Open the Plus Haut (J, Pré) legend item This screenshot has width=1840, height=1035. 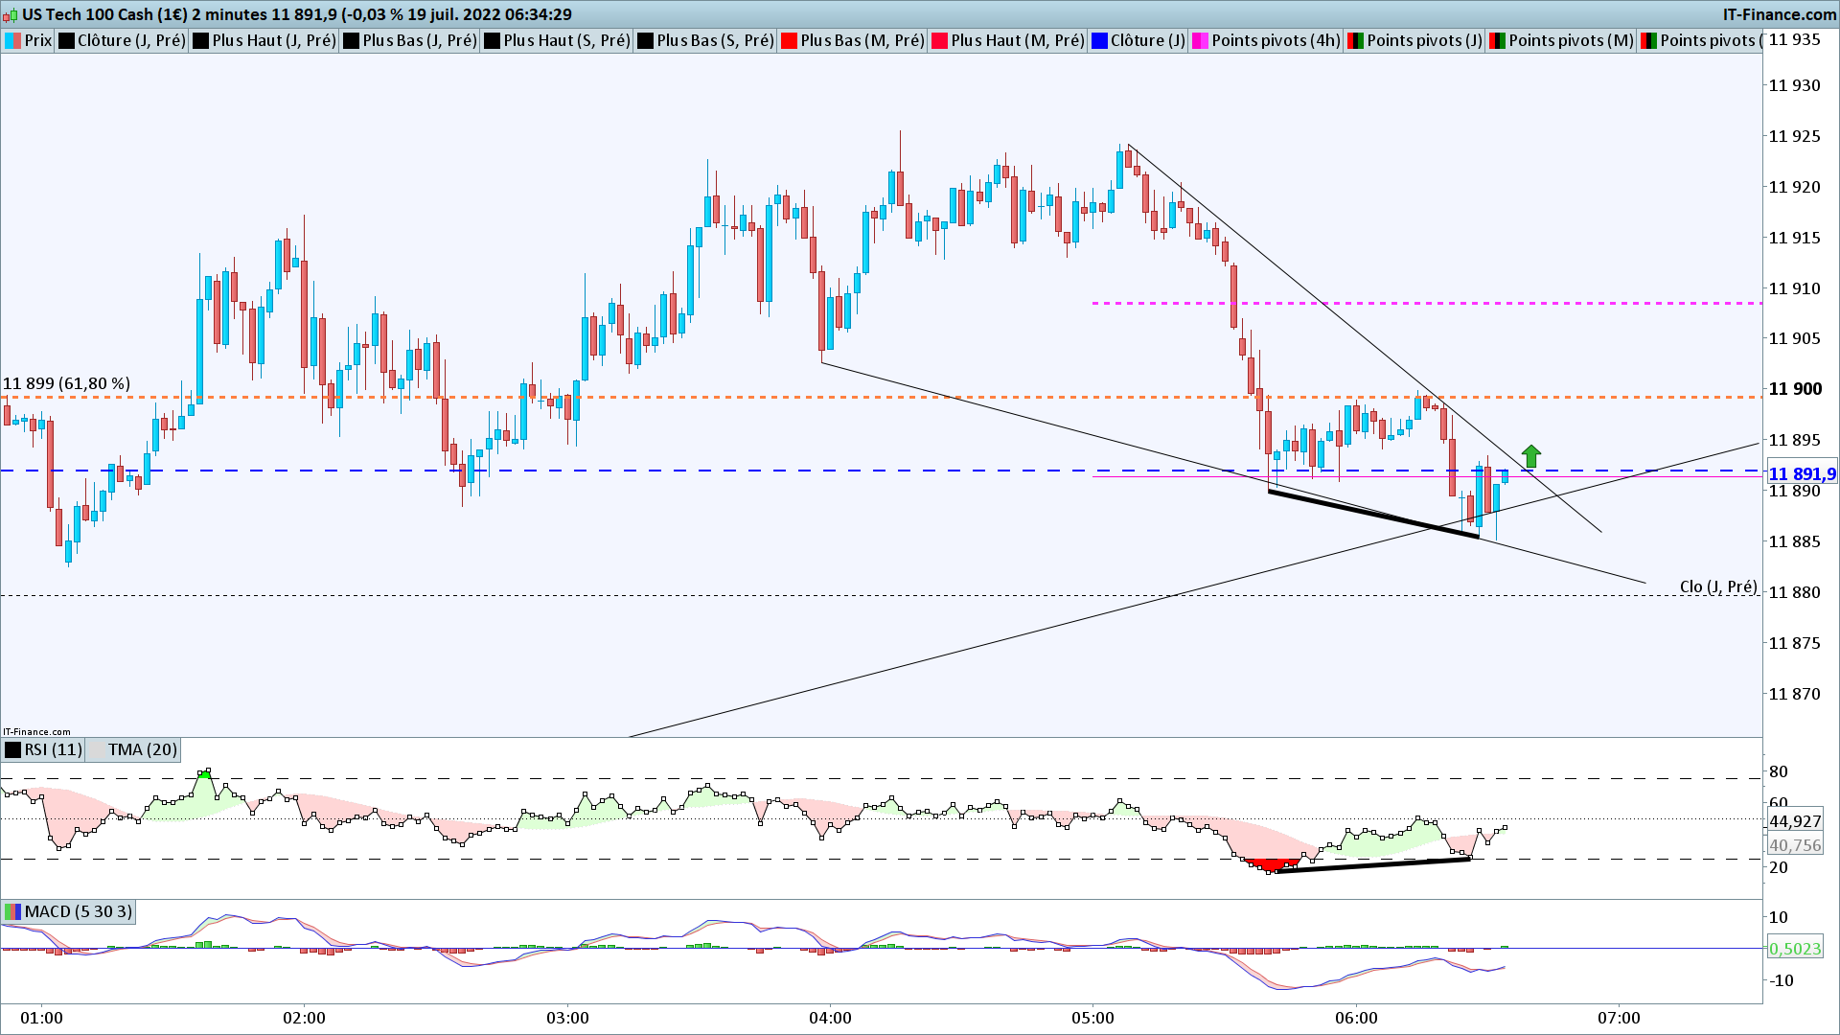[273, 40]
